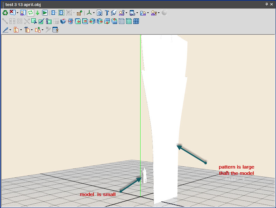Click the green down arrow icon
Screen dimensions: 276x208
click(x=37, y=13)
